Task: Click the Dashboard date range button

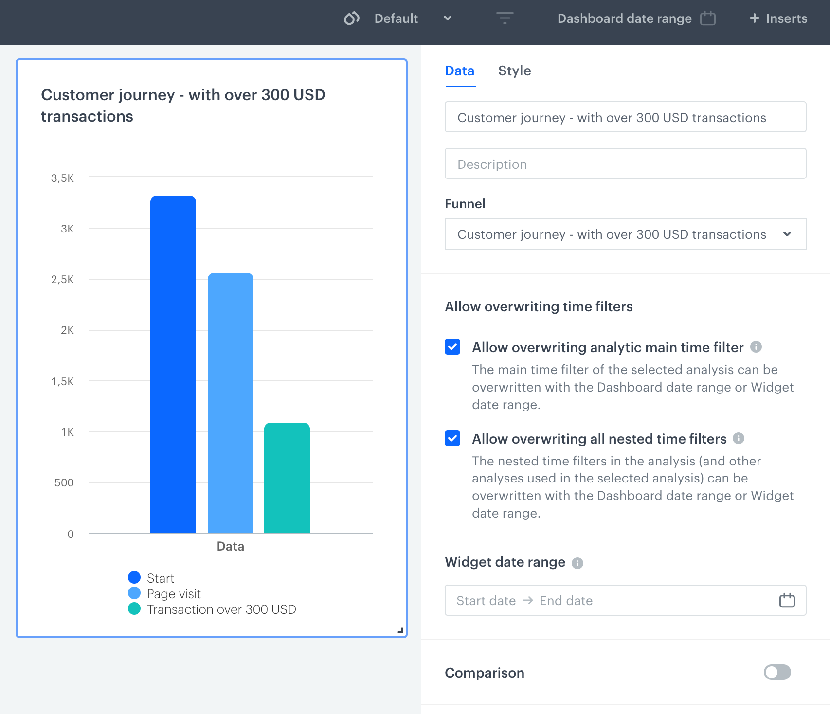Action: tap(624, 18)
